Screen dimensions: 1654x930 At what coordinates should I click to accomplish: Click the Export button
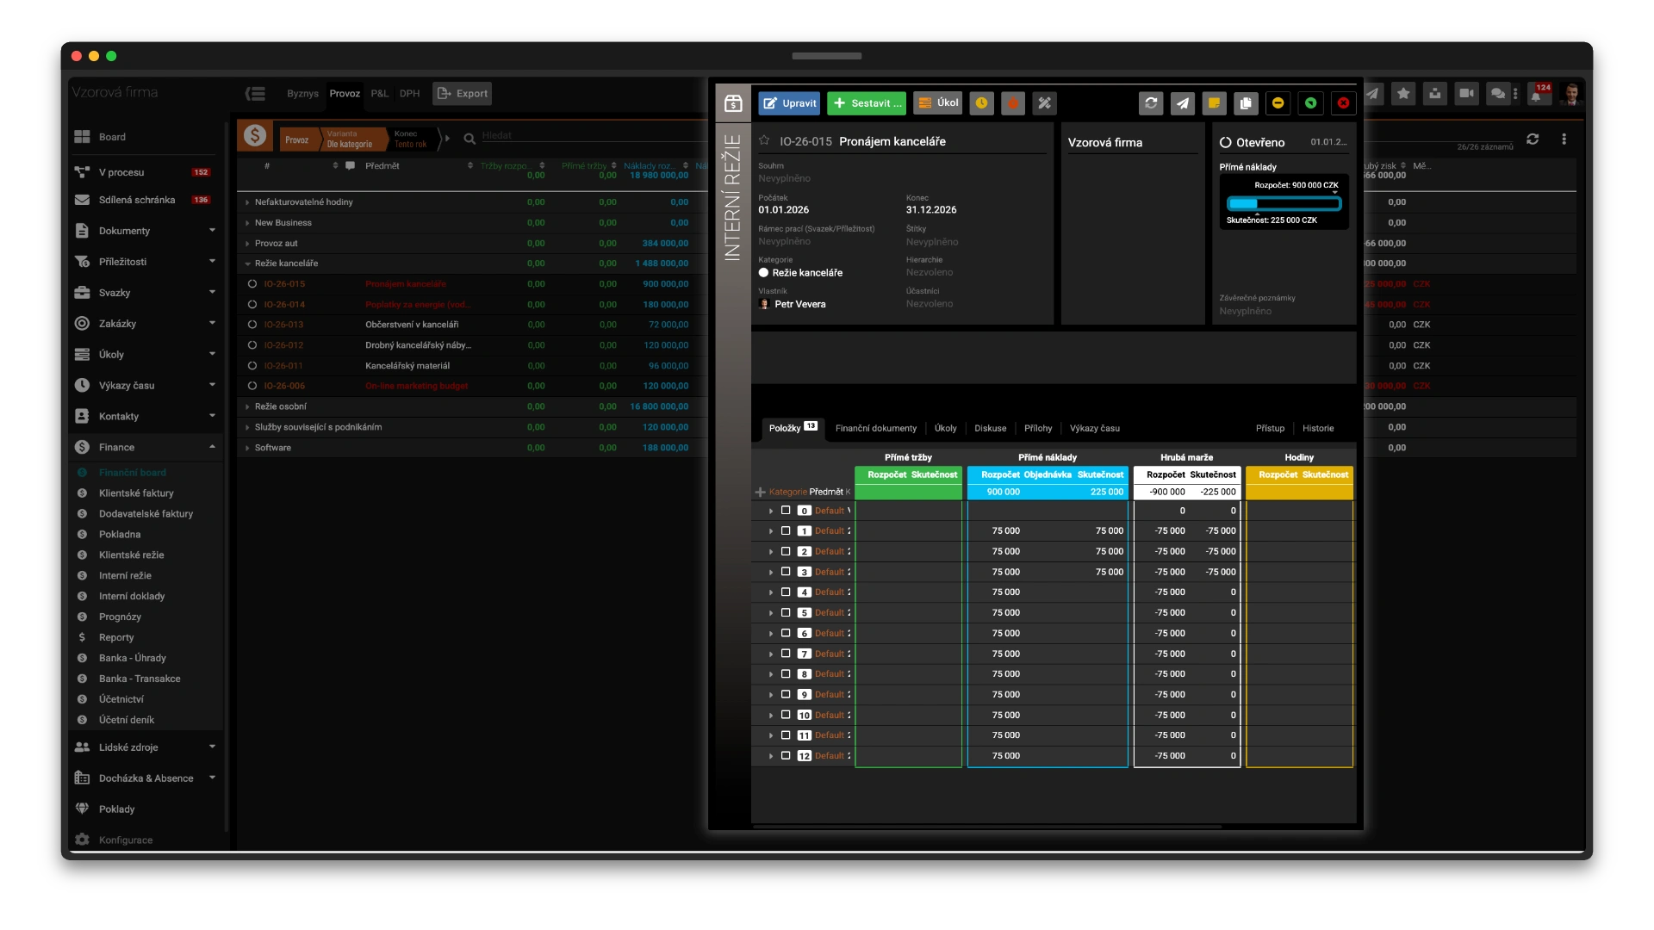coord(462,94)
